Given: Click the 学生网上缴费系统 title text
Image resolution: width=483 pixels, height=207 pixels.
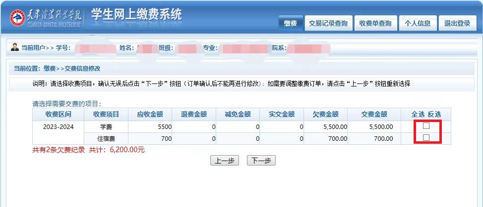Looking at the screenshot, I should 137,15.
